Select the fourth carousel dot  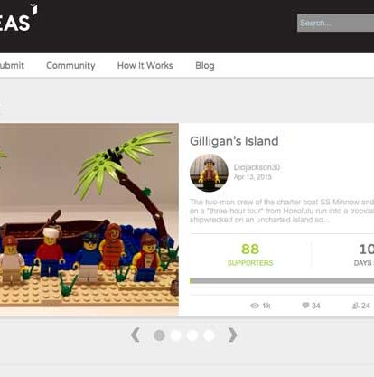[209, 335]
